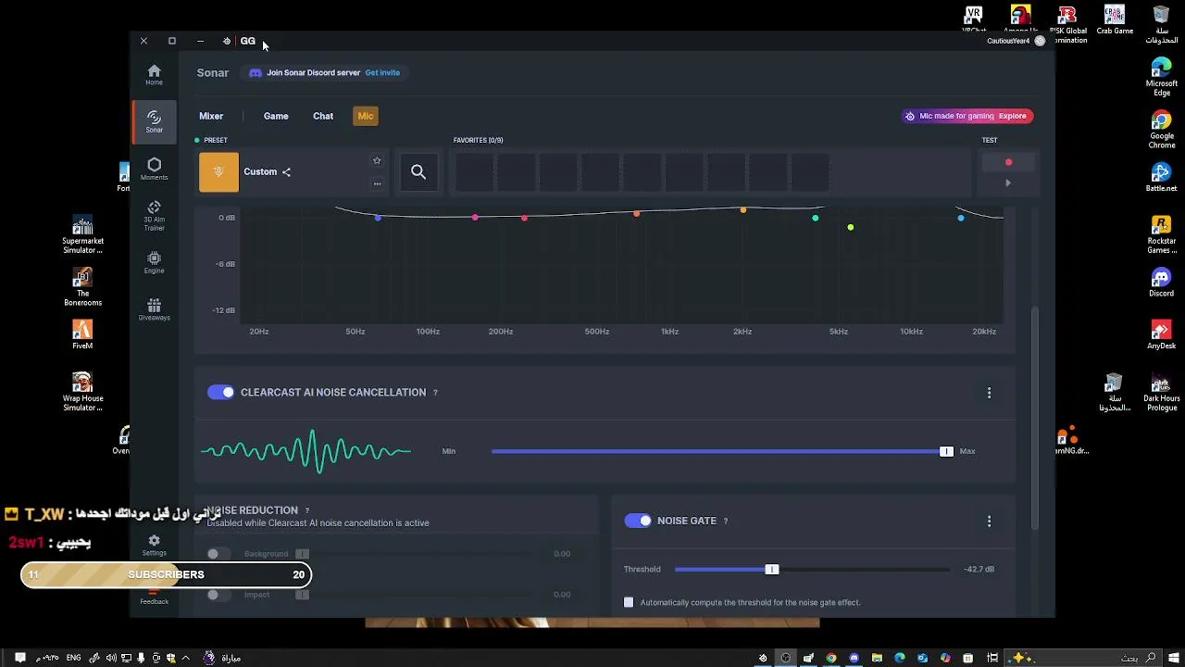The image size is (1185, 667).
Task: Open Noise Gate help question mark
Action: pos(725,522)
